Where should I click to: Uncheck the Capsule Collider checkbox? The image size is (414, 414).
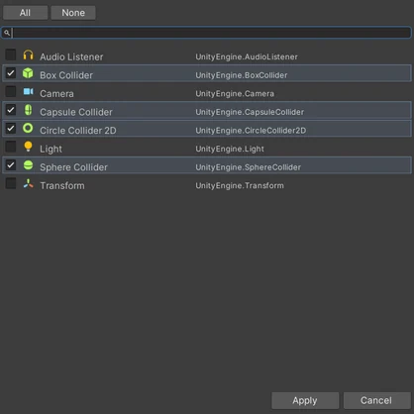11,110
